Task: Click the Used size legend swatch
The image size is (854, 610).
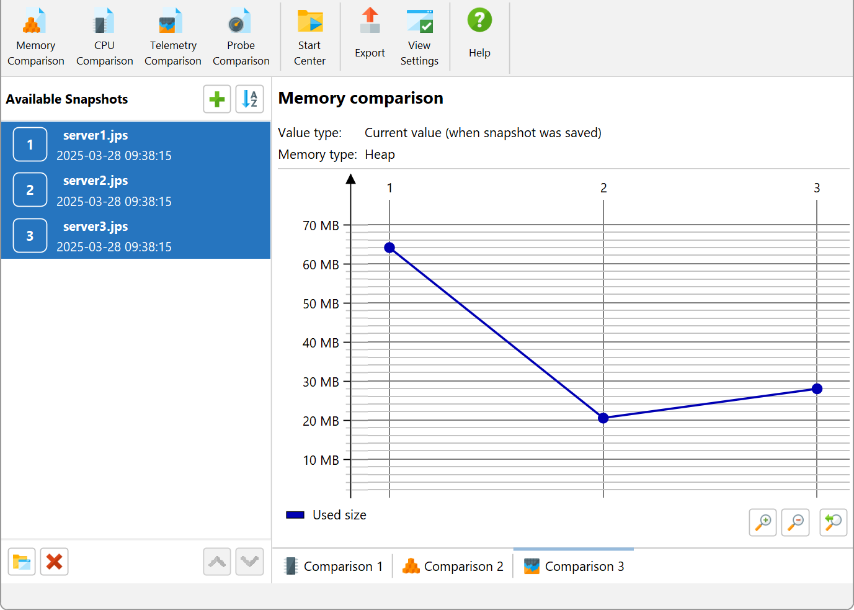Action: 295,515
